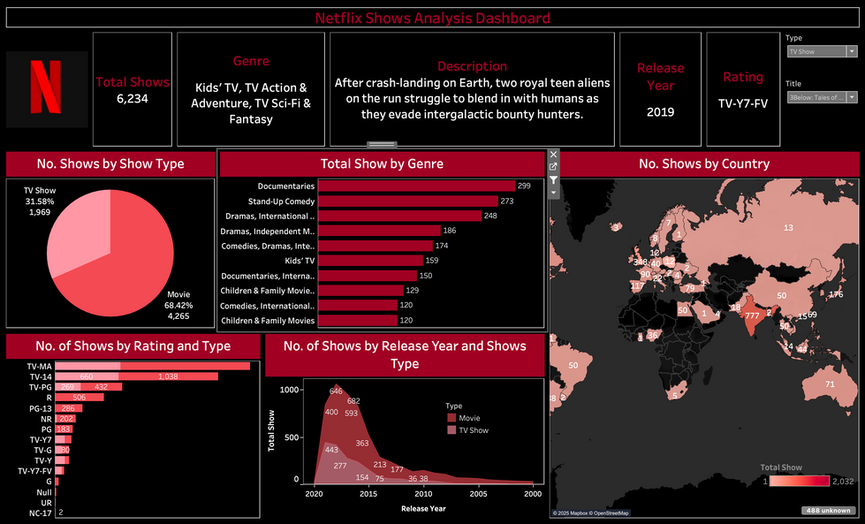Select Brazil on the map
Screen dimensions: 865x524
pyautogui.click(x=573, y=365)
